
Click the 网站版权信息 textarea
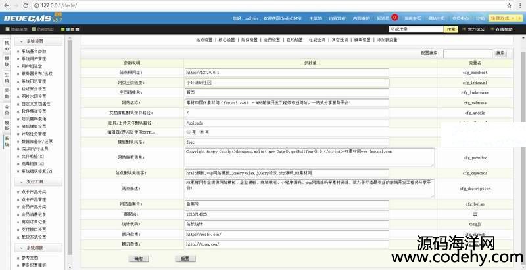click(309, 157)
